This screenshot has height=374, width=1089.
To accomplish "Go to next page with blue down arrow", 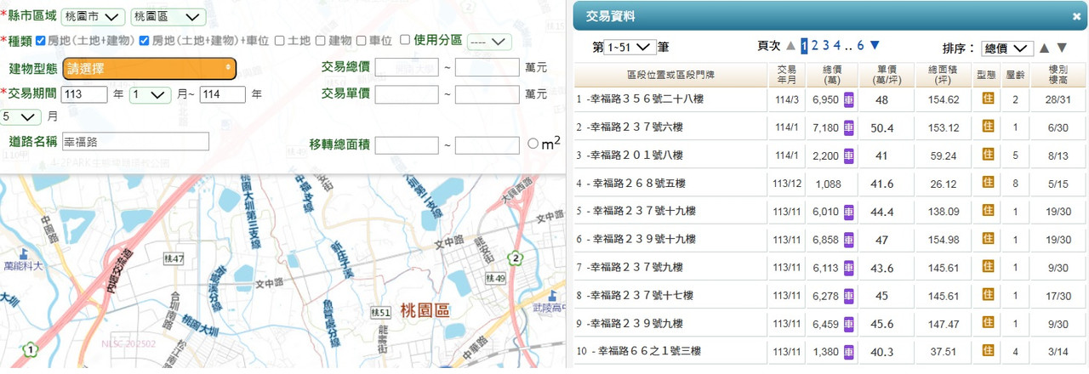I will coord(875,46).
